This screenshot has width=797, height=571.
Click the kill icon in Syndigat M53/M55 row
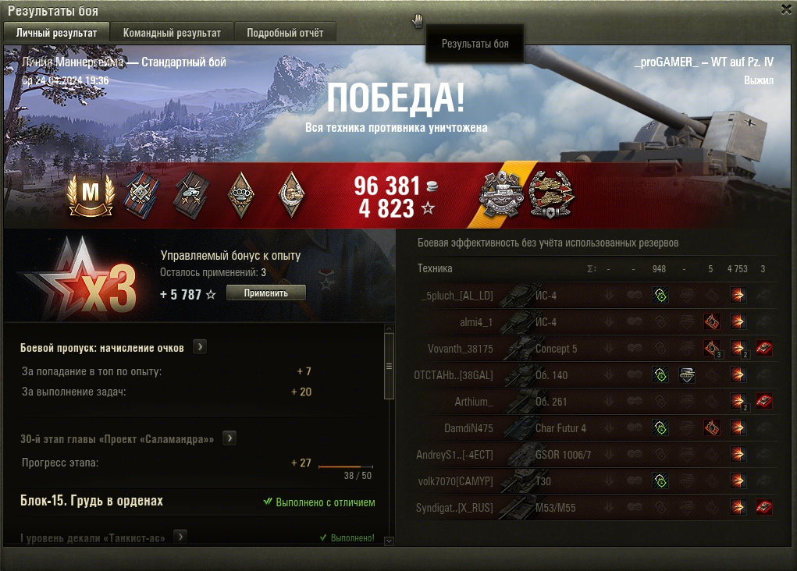763,507
